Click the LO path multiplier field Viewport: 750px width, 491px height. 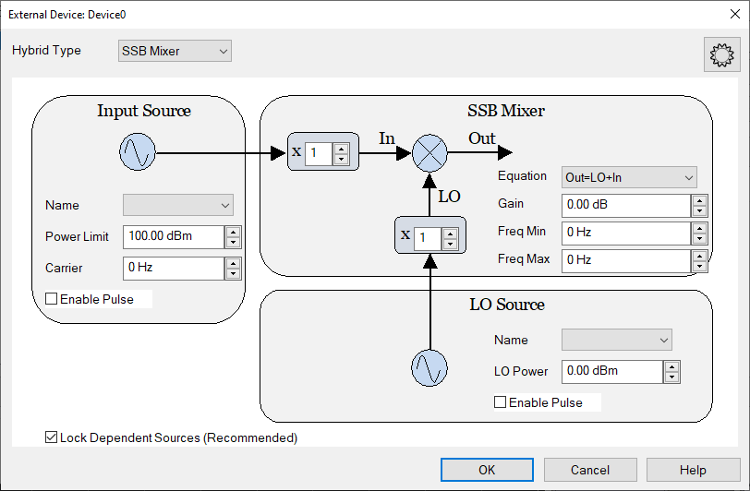(427, 237)
